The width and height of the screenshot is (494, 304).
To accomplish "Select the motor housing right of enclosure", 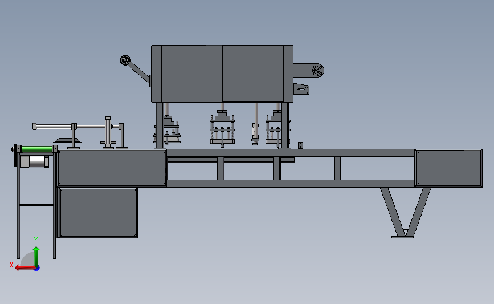I will point(309,70).
